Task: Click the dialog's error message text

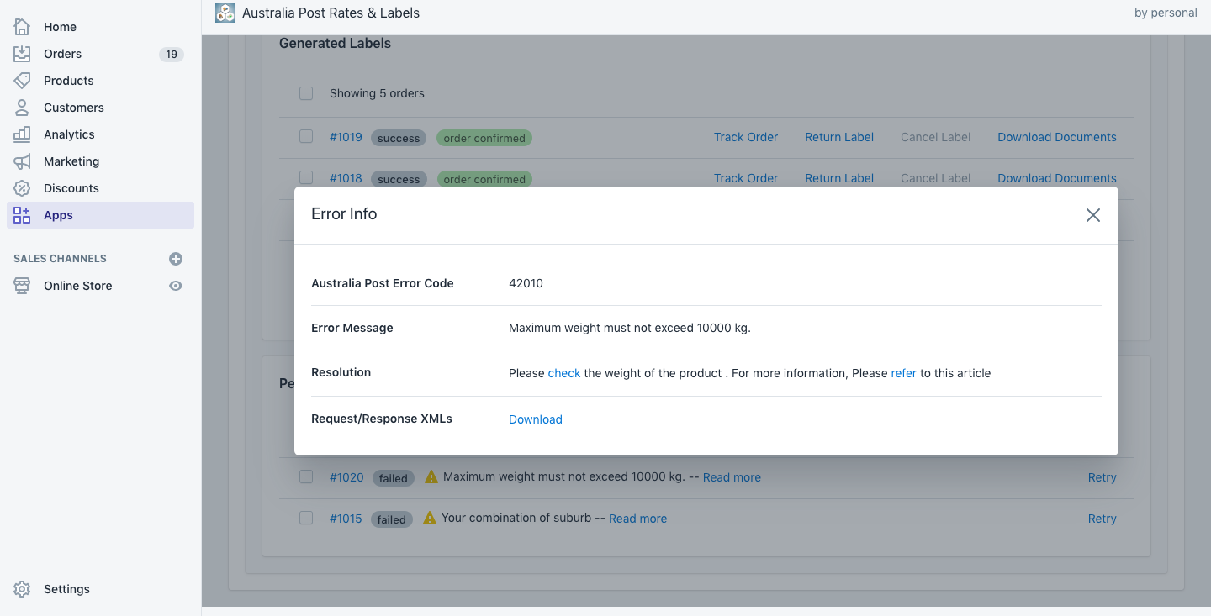Action: pyautogui.click(x=630, y=328)
